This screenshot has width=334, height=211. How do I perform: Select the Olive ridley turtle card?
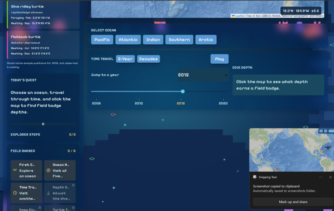pyautogui.click(x=44, y=14)
